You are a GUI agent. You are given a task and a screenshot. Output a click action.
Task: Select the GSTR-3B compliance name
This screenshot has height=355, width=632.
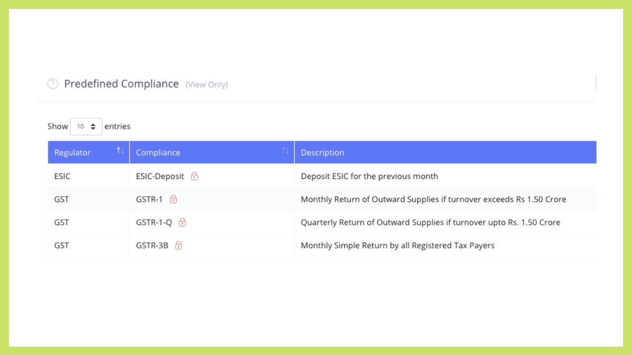(152, 245)
